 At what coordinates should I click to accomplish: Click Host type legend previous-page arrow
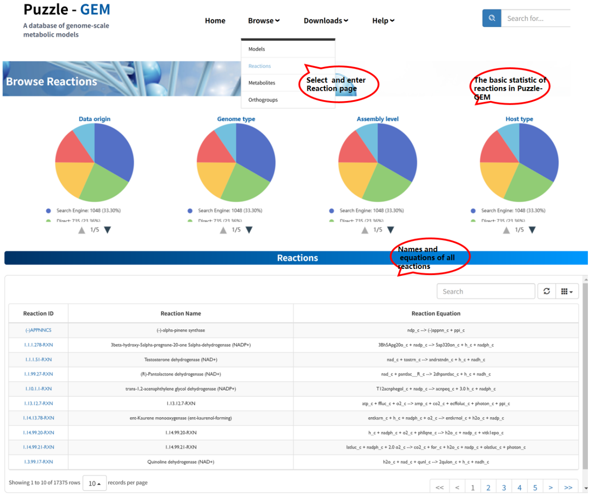click(506, 230)
